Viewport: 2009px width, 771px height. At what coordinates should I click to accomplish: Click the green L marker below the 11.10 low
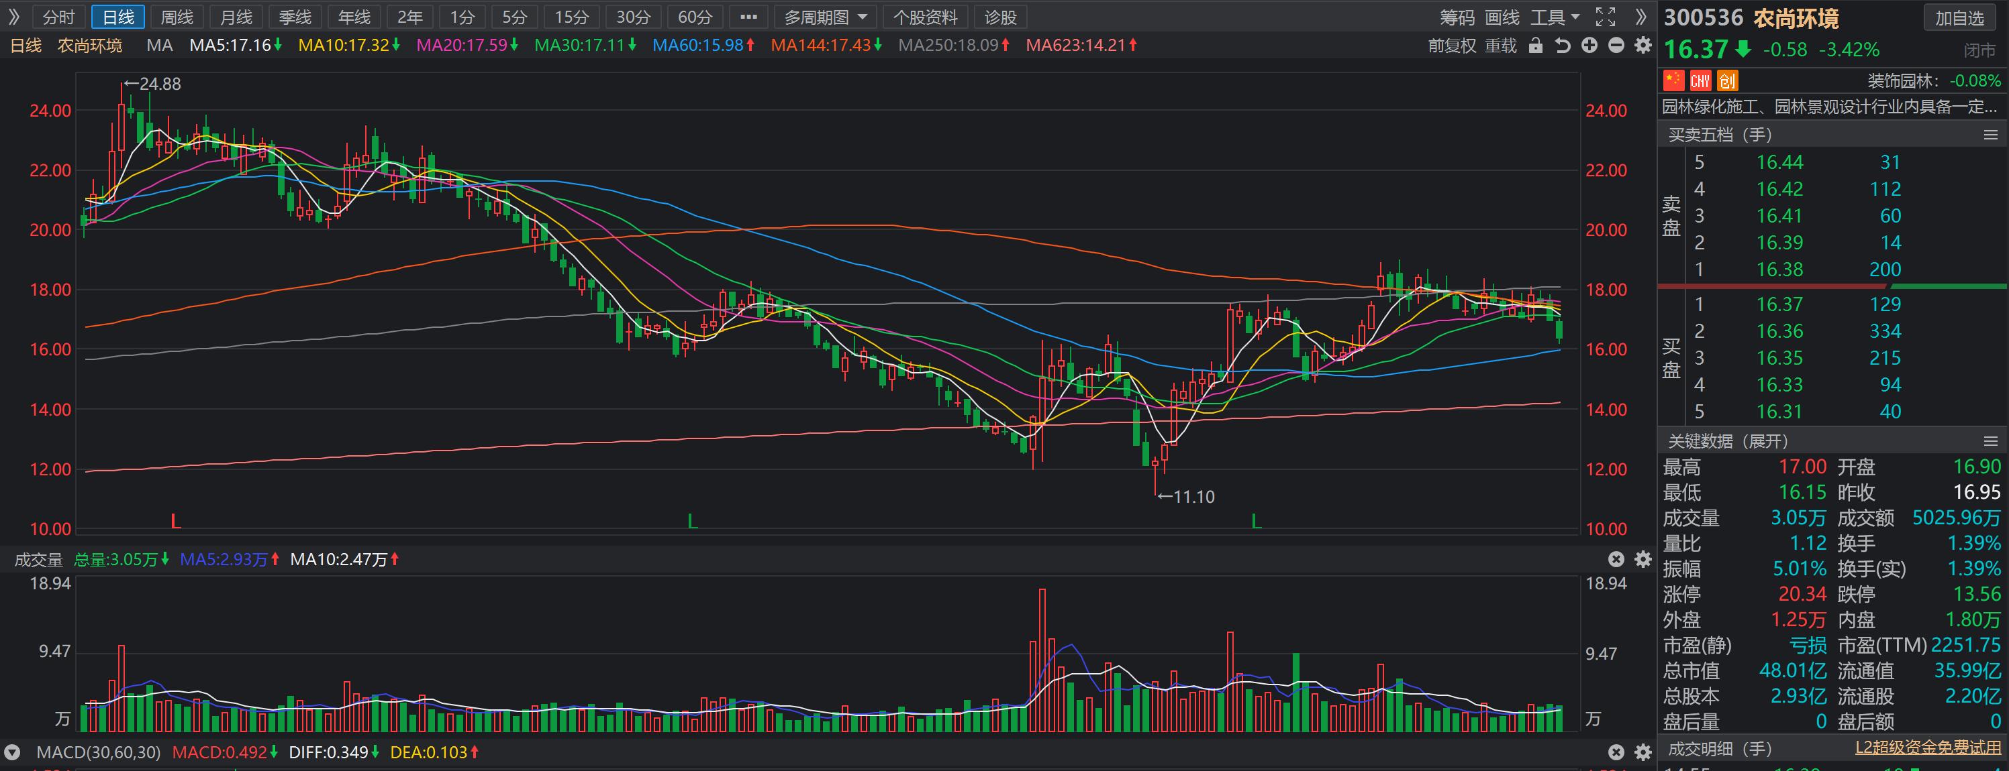point(1256,521)
